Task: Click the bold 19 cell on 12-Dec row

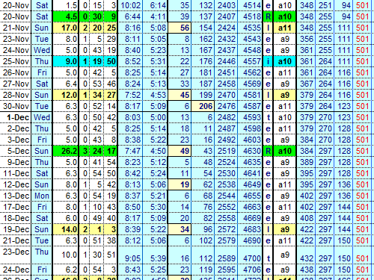Action: point(180,184)
